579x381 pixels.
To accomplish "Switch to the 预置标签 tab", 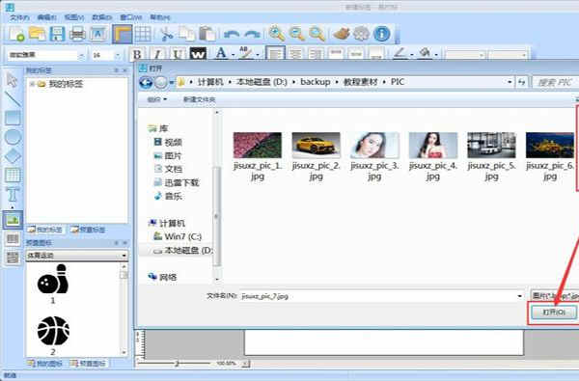I will tap(88, 230).
